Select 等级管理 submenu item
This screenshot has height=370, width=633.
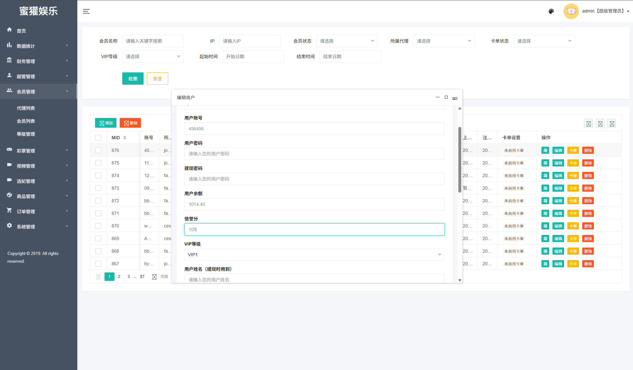[x=26, y=134]
